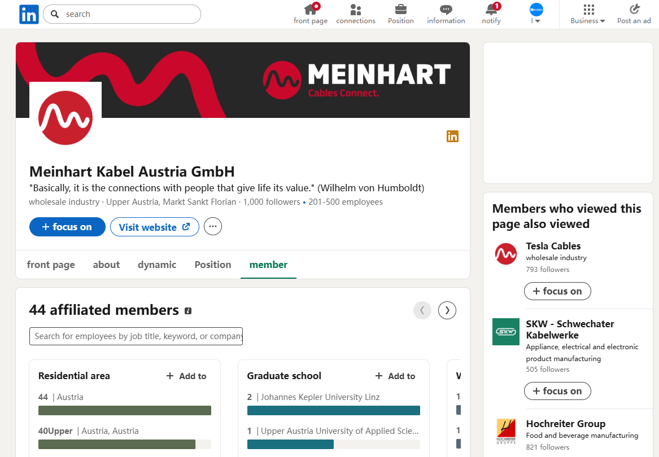The image size is (659, 457).
Task: Click Meinhart Kabel Austria GmbH title
Action: coord(132,172)
